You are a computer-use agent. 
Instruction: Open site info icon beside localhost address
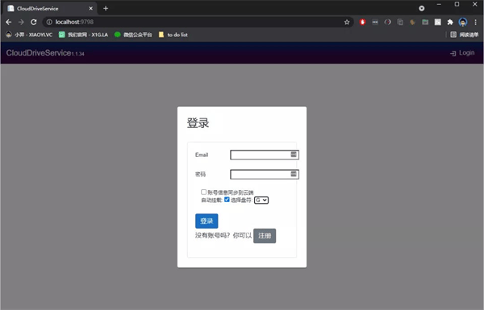pos(49,22)
